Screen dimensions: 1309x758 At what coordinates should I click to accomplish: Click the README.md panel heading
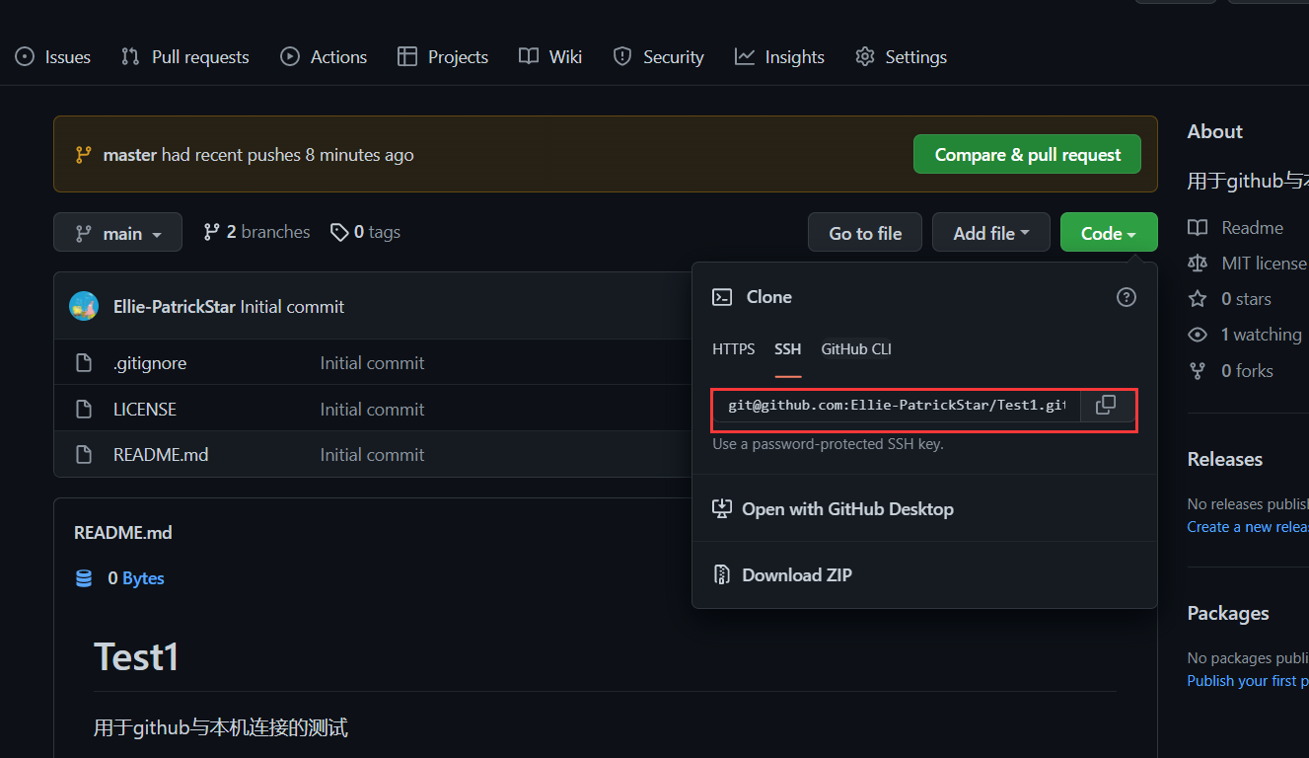click(x=123, y=533)
